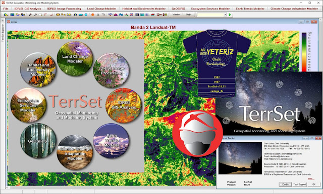Click the Credits button in About TerrSet
Image resolution: width=323 pixels, height=194 pixels.
(x=285, y=184)
